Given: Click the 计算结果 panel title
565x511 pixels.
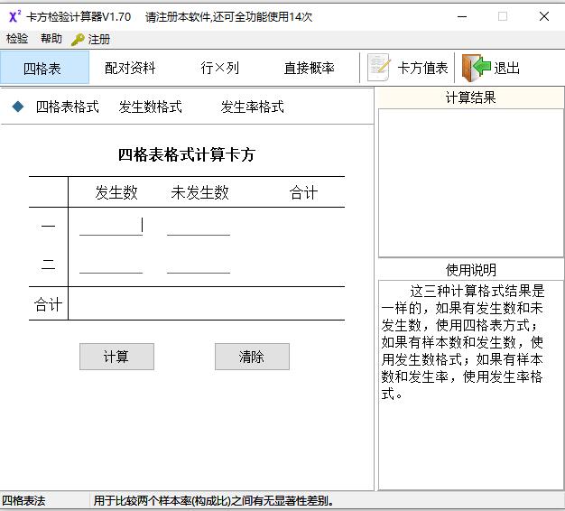Looking at the screenshot, I should click(470, 98).
